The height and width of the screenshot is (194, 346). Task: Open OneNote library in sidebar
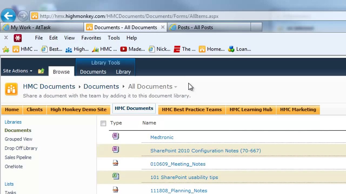click(x=14, y=167)
